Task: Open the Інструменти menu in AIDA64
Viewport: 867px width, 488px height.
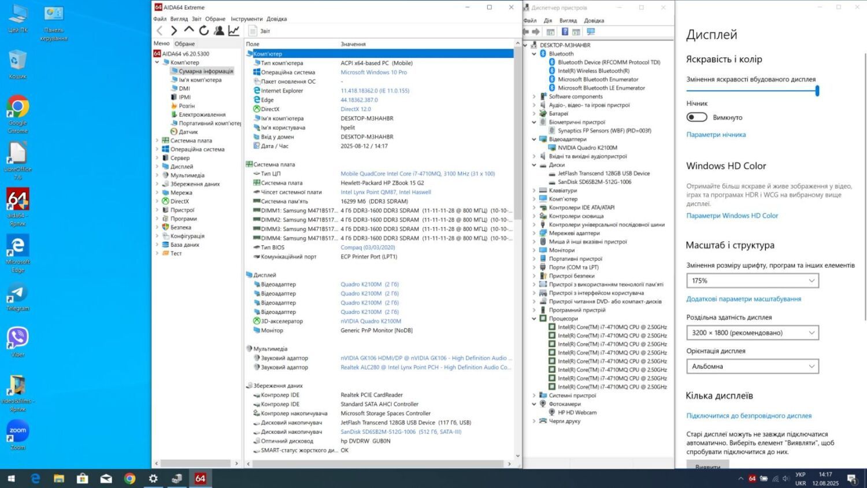Action: (x=246, y=19)
